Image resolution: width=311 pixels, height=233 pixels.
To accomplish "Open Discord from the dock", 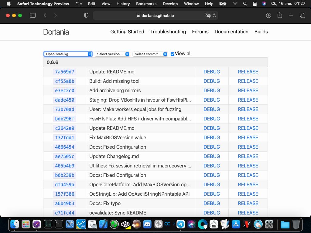I will coord(147,224).
